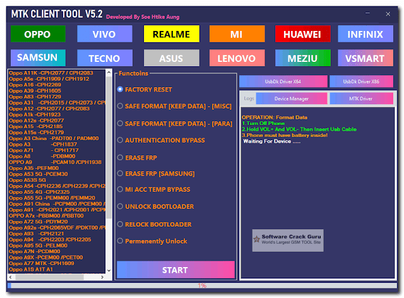Open Device Manager

292,98
